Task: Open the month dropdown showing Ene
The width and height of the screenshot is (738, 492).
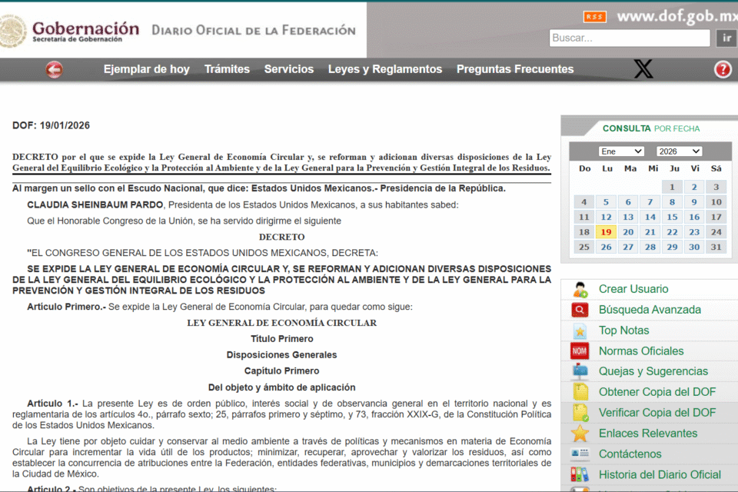Action: tap(621, 151)
